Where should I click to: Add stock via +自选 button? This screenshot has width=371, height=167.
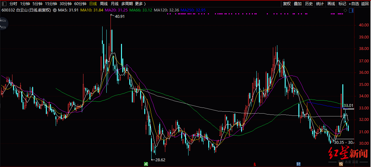pyautogui.click(x=353, y=4)
